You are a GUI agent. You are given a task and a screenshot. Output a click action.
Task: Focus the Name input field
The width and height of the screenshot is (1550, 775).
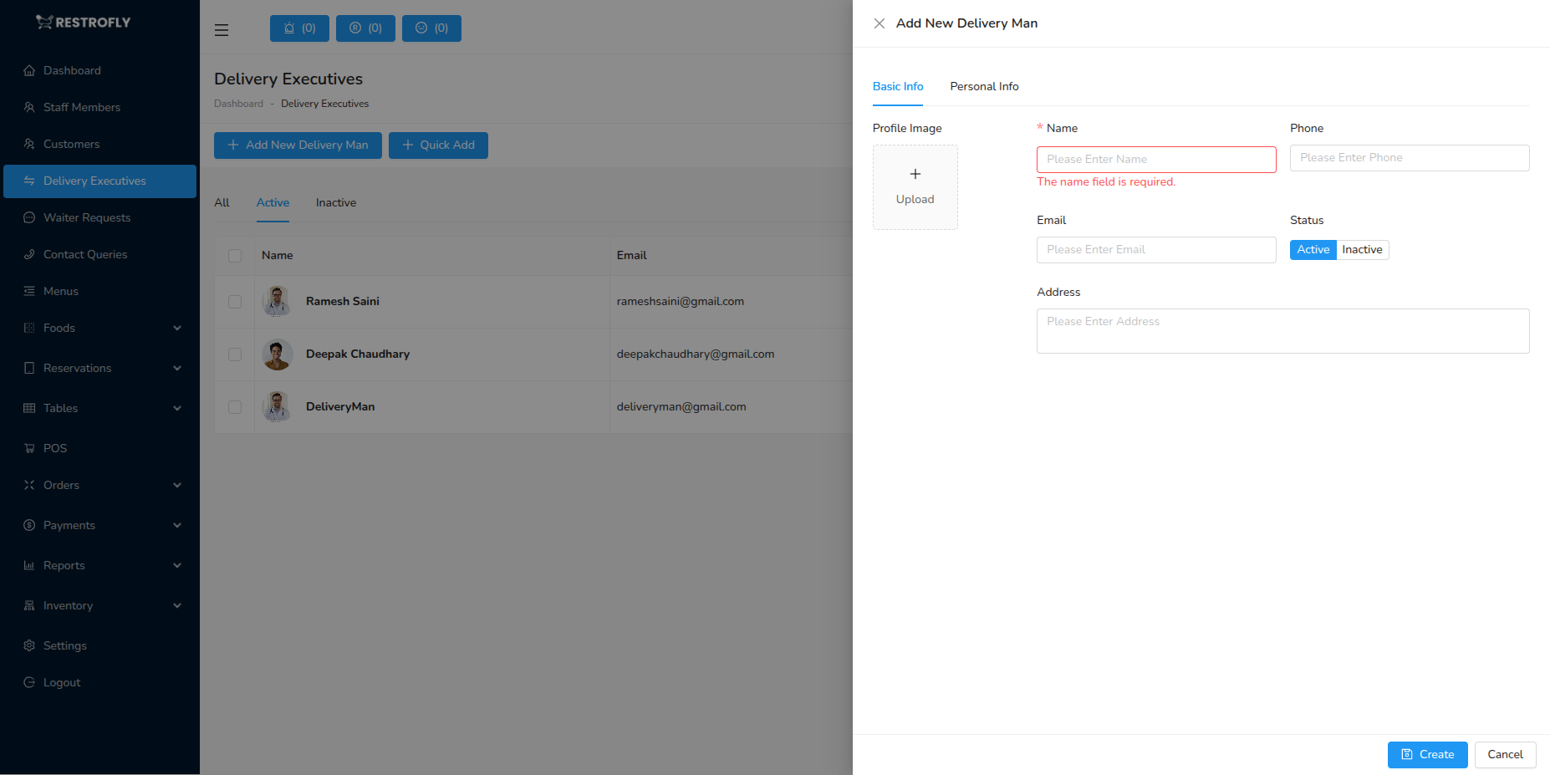(x=1155, y=160)
